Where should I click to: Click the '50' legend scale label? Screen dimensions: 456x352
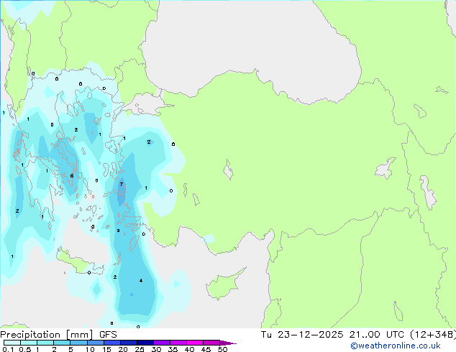pyautogui.click(x=222, y=349)
